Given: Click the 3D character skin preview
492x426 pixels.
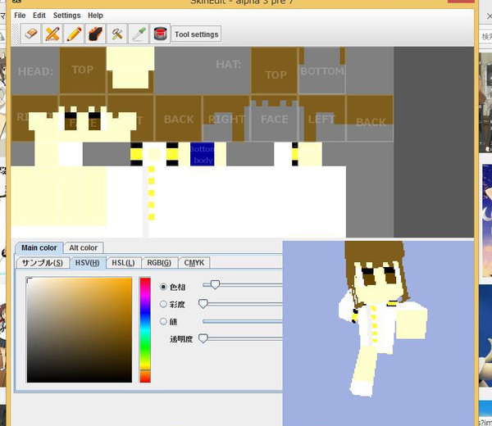Looking at the screenshot, I should tap(378, 333).
